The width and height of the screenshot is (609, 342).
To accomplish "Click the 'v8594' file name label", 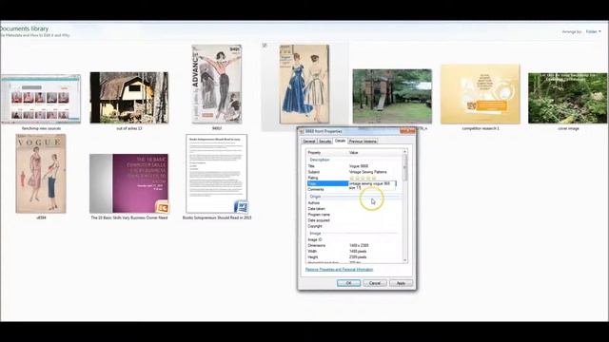I will point(41,218).
